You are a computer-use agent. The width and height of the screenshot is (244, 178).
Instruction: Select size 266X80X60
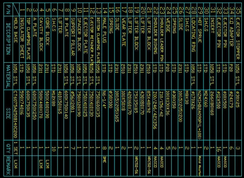212,103
